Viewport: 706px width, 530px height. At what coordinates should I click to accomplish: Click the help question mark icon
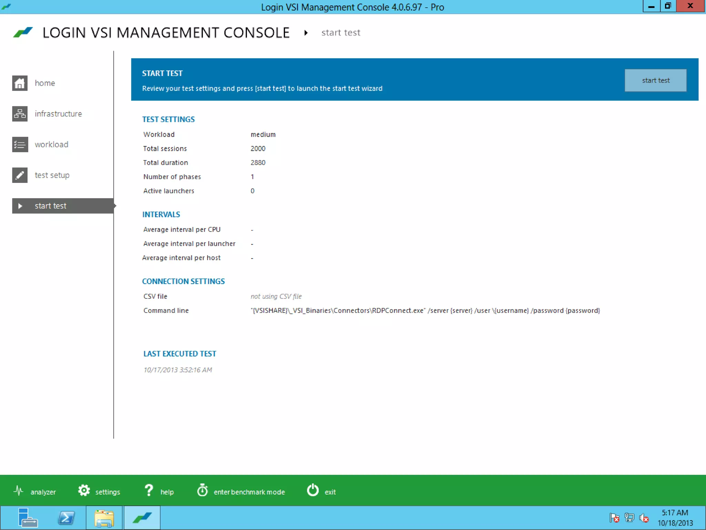(x=149, y=491)
